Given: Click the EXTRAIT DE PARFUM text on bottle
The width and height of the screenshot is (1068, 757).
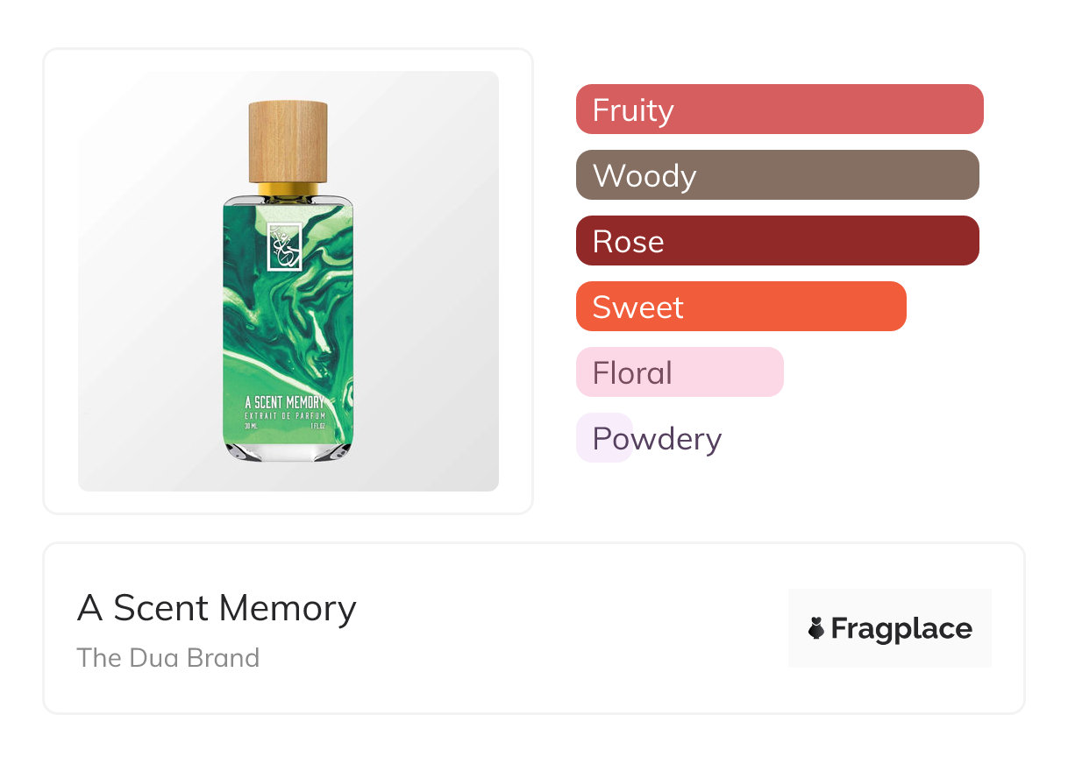Looking at the screenshot, I should click(285, 415).
